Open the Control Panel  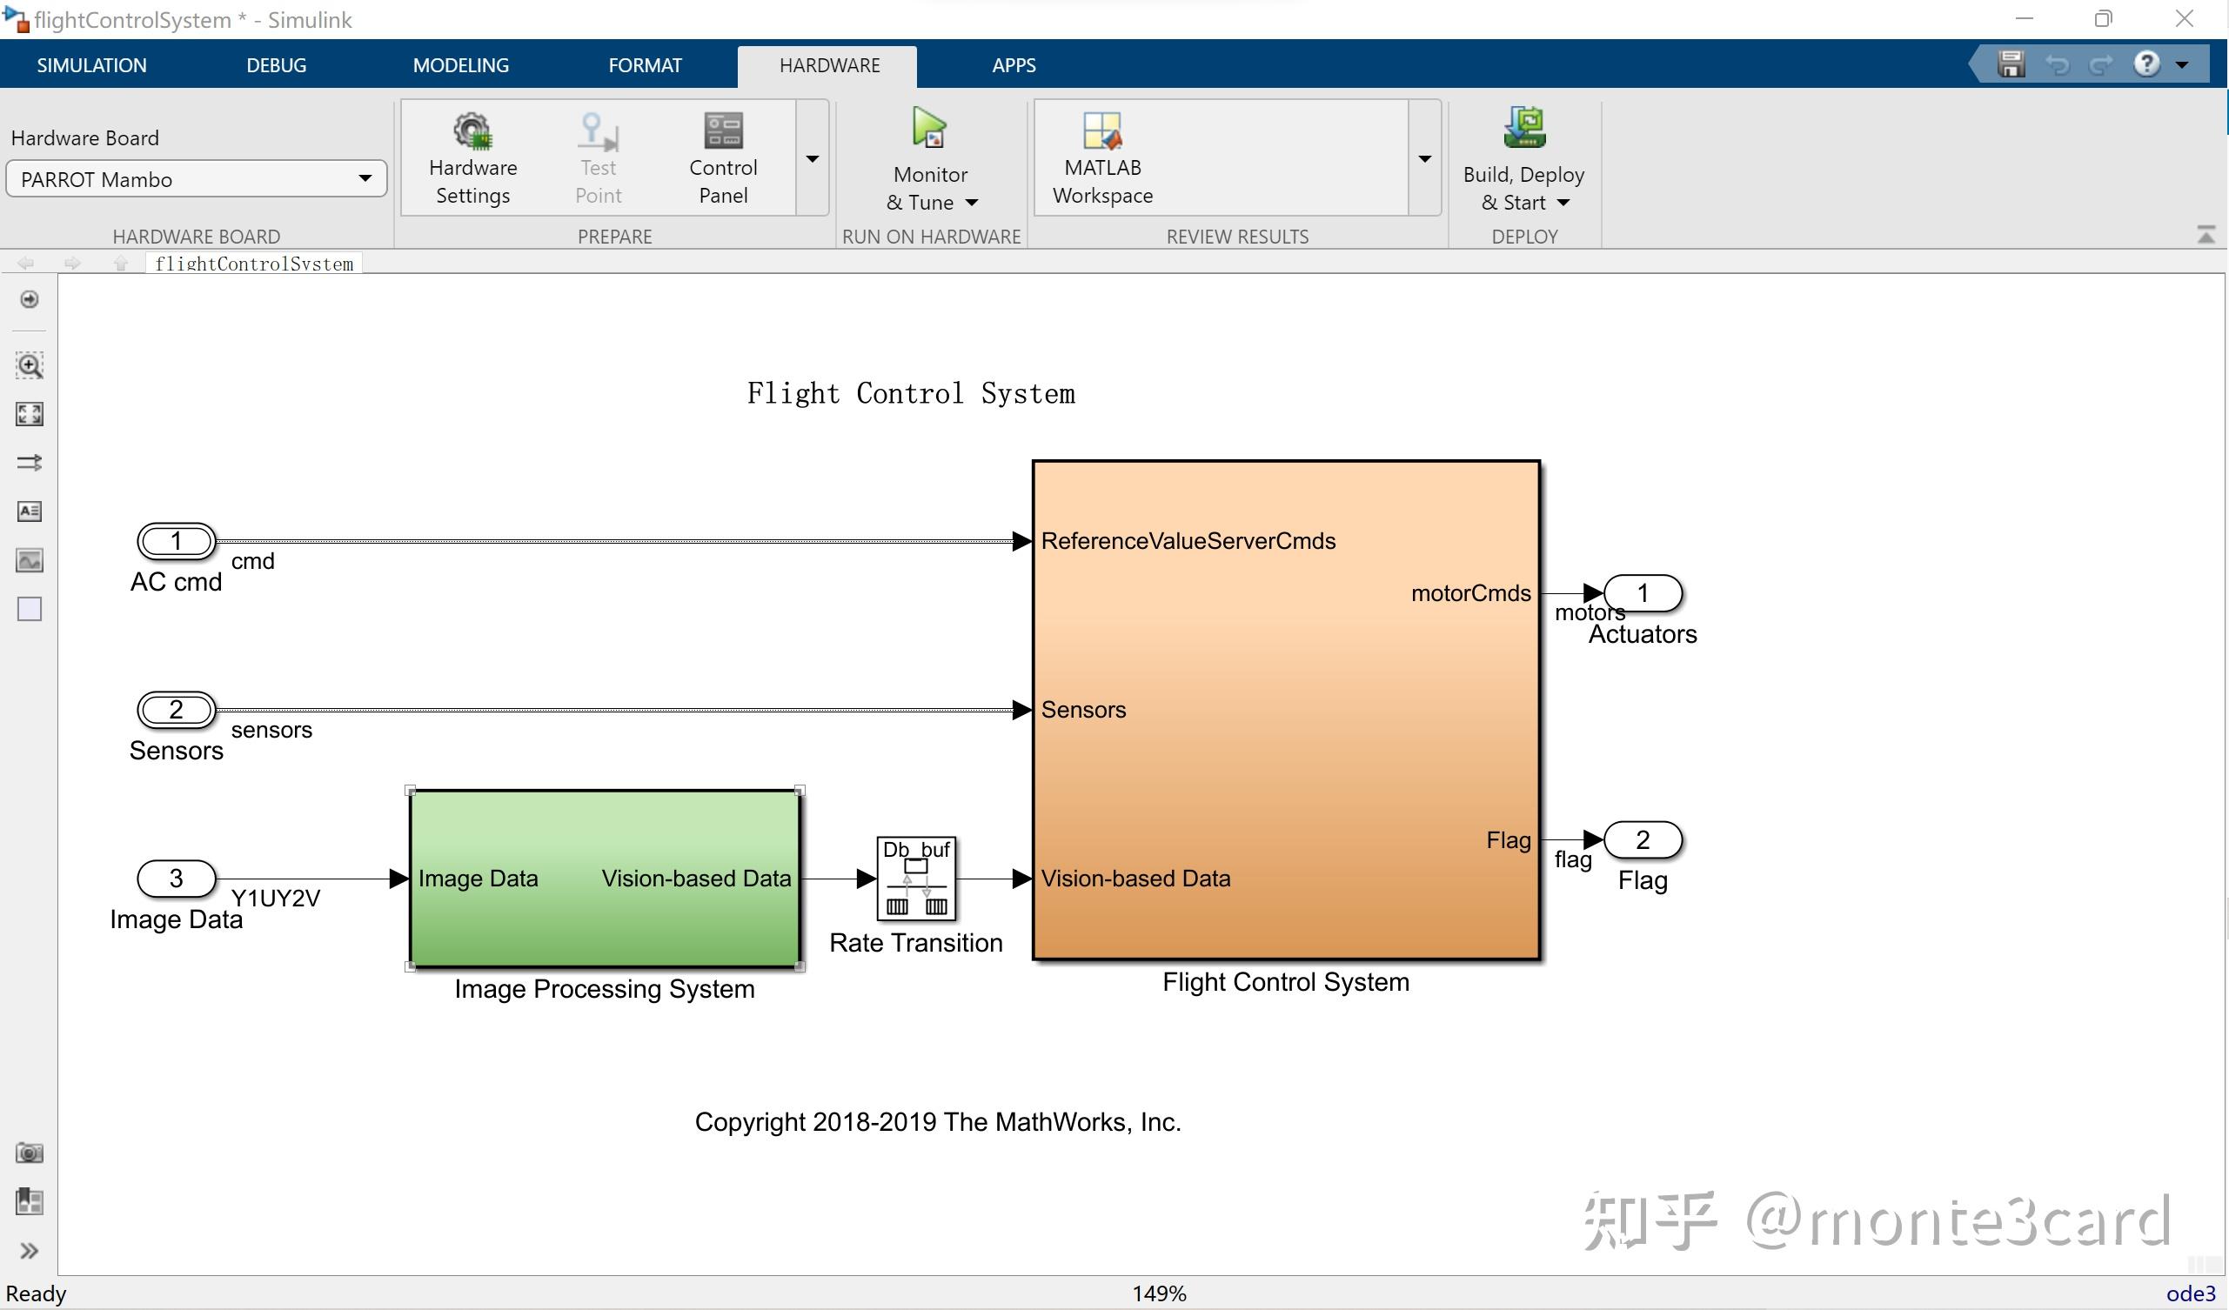coord(723,158)
